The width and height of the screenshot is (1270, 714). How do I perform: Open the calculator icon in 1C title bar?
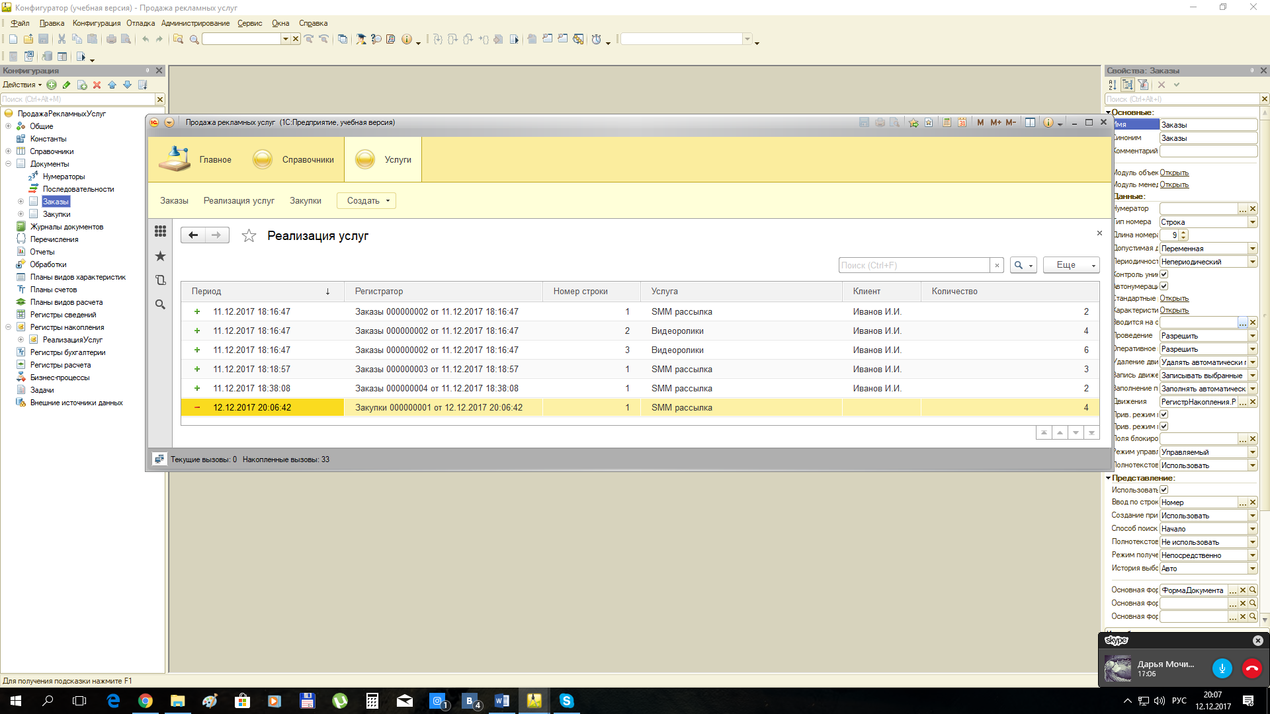coord(947,122)
